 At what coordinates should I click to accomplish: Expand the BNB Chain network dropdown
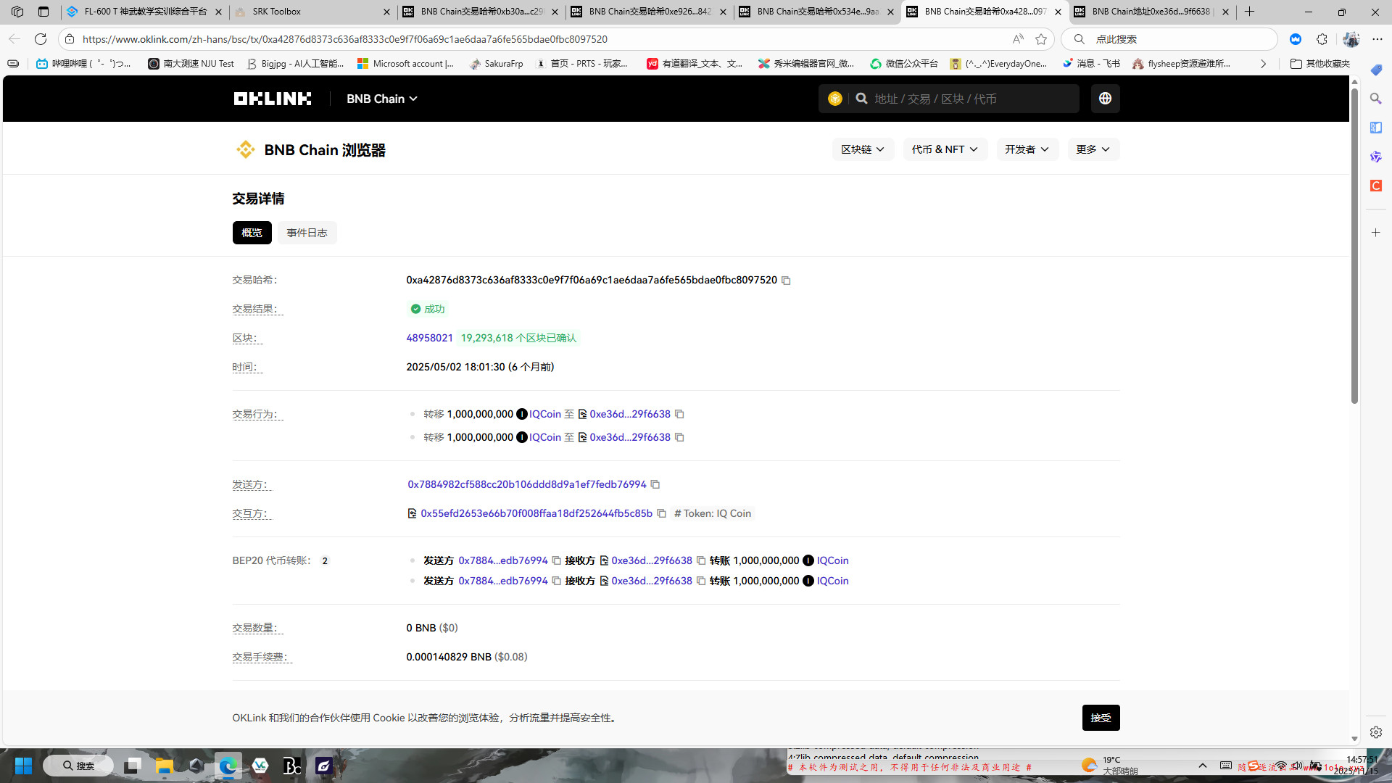click(382, 99)
